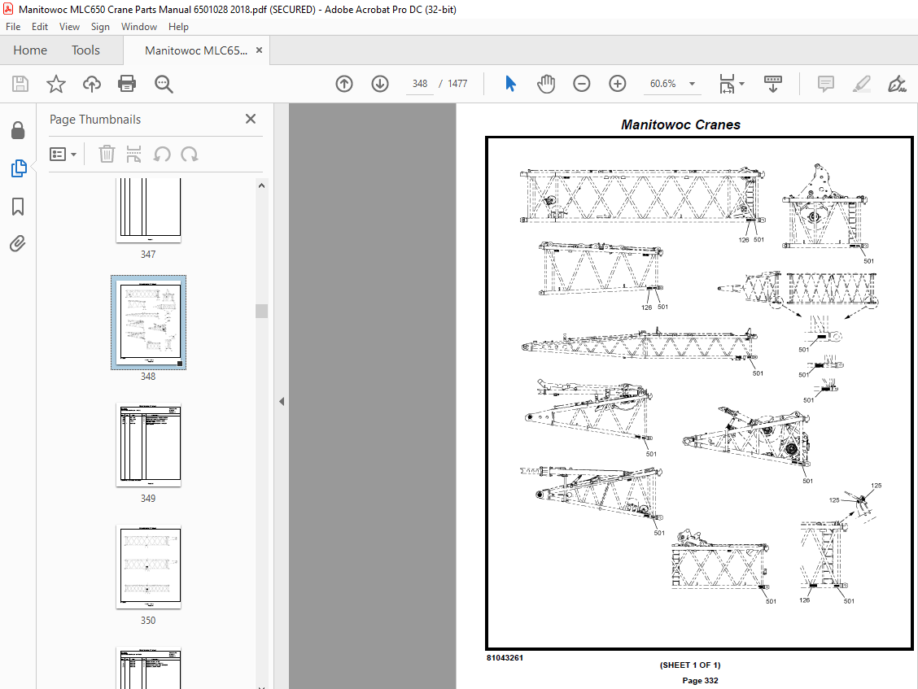
Task: Click the Save file icon
Action: point(20,84)
